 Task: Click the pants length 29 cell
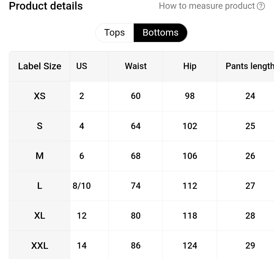coord(250,246)
